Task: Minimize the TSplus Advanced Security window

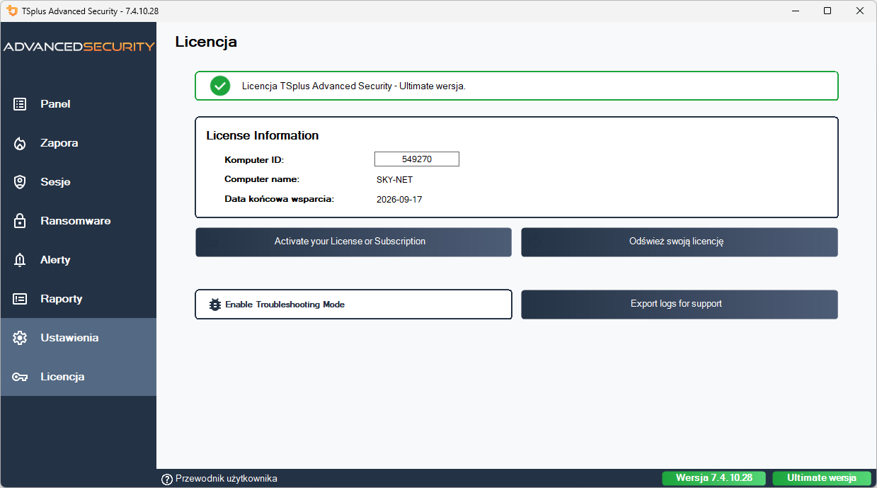Action: point(794,11)
